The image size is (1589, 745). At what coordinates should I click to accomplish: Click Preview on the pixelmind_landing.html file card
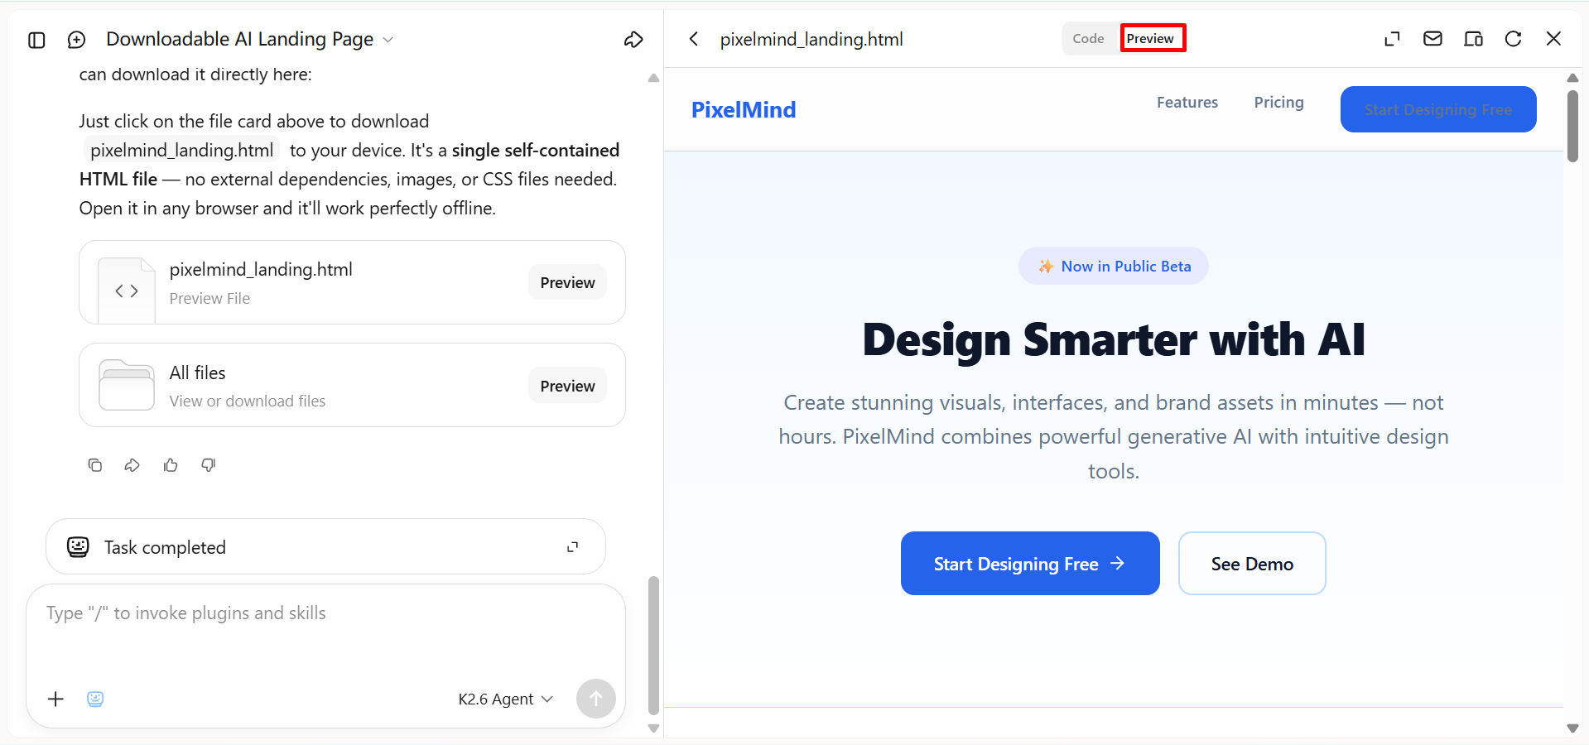click(567, 282)
